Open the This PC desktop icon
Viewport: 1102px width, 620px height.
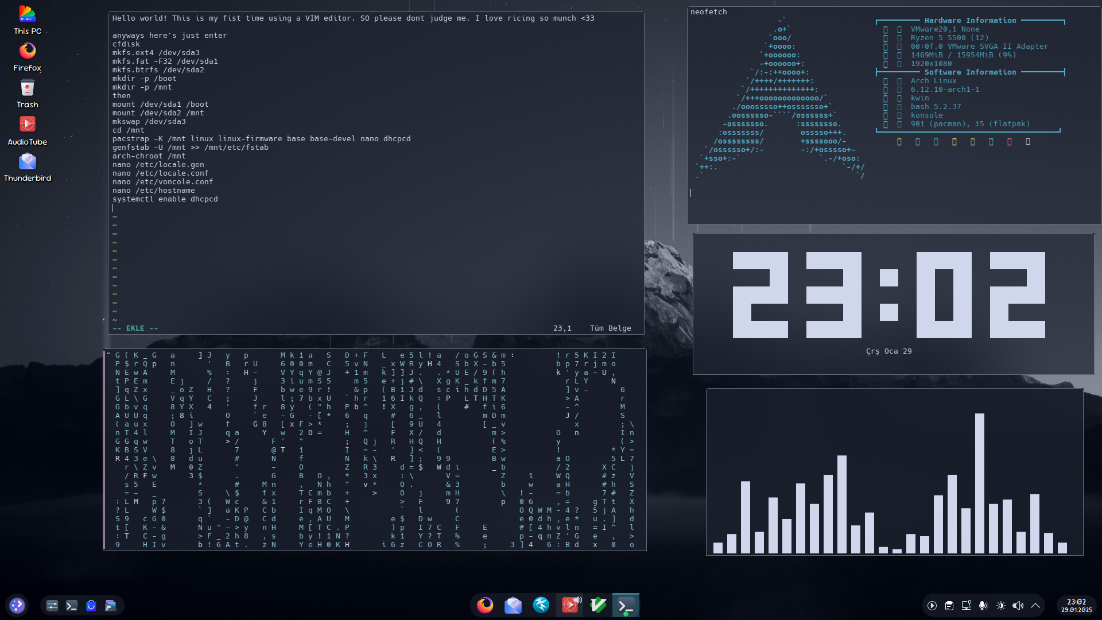28,20
